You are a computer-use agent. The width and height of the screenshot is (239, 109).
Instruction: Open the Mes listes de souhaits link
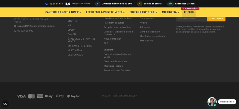click(x=152, y=36)
